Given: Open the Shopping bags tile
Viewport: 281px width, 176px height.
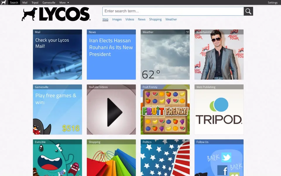Looking at the screenshot, I should [111, 158].
